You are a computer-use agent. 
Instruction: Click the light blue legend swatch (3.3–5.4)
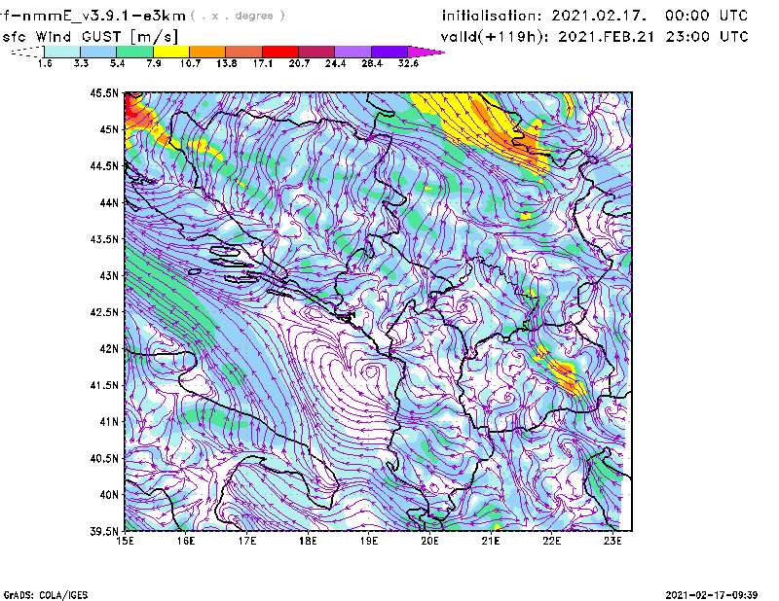click(98, 52)
